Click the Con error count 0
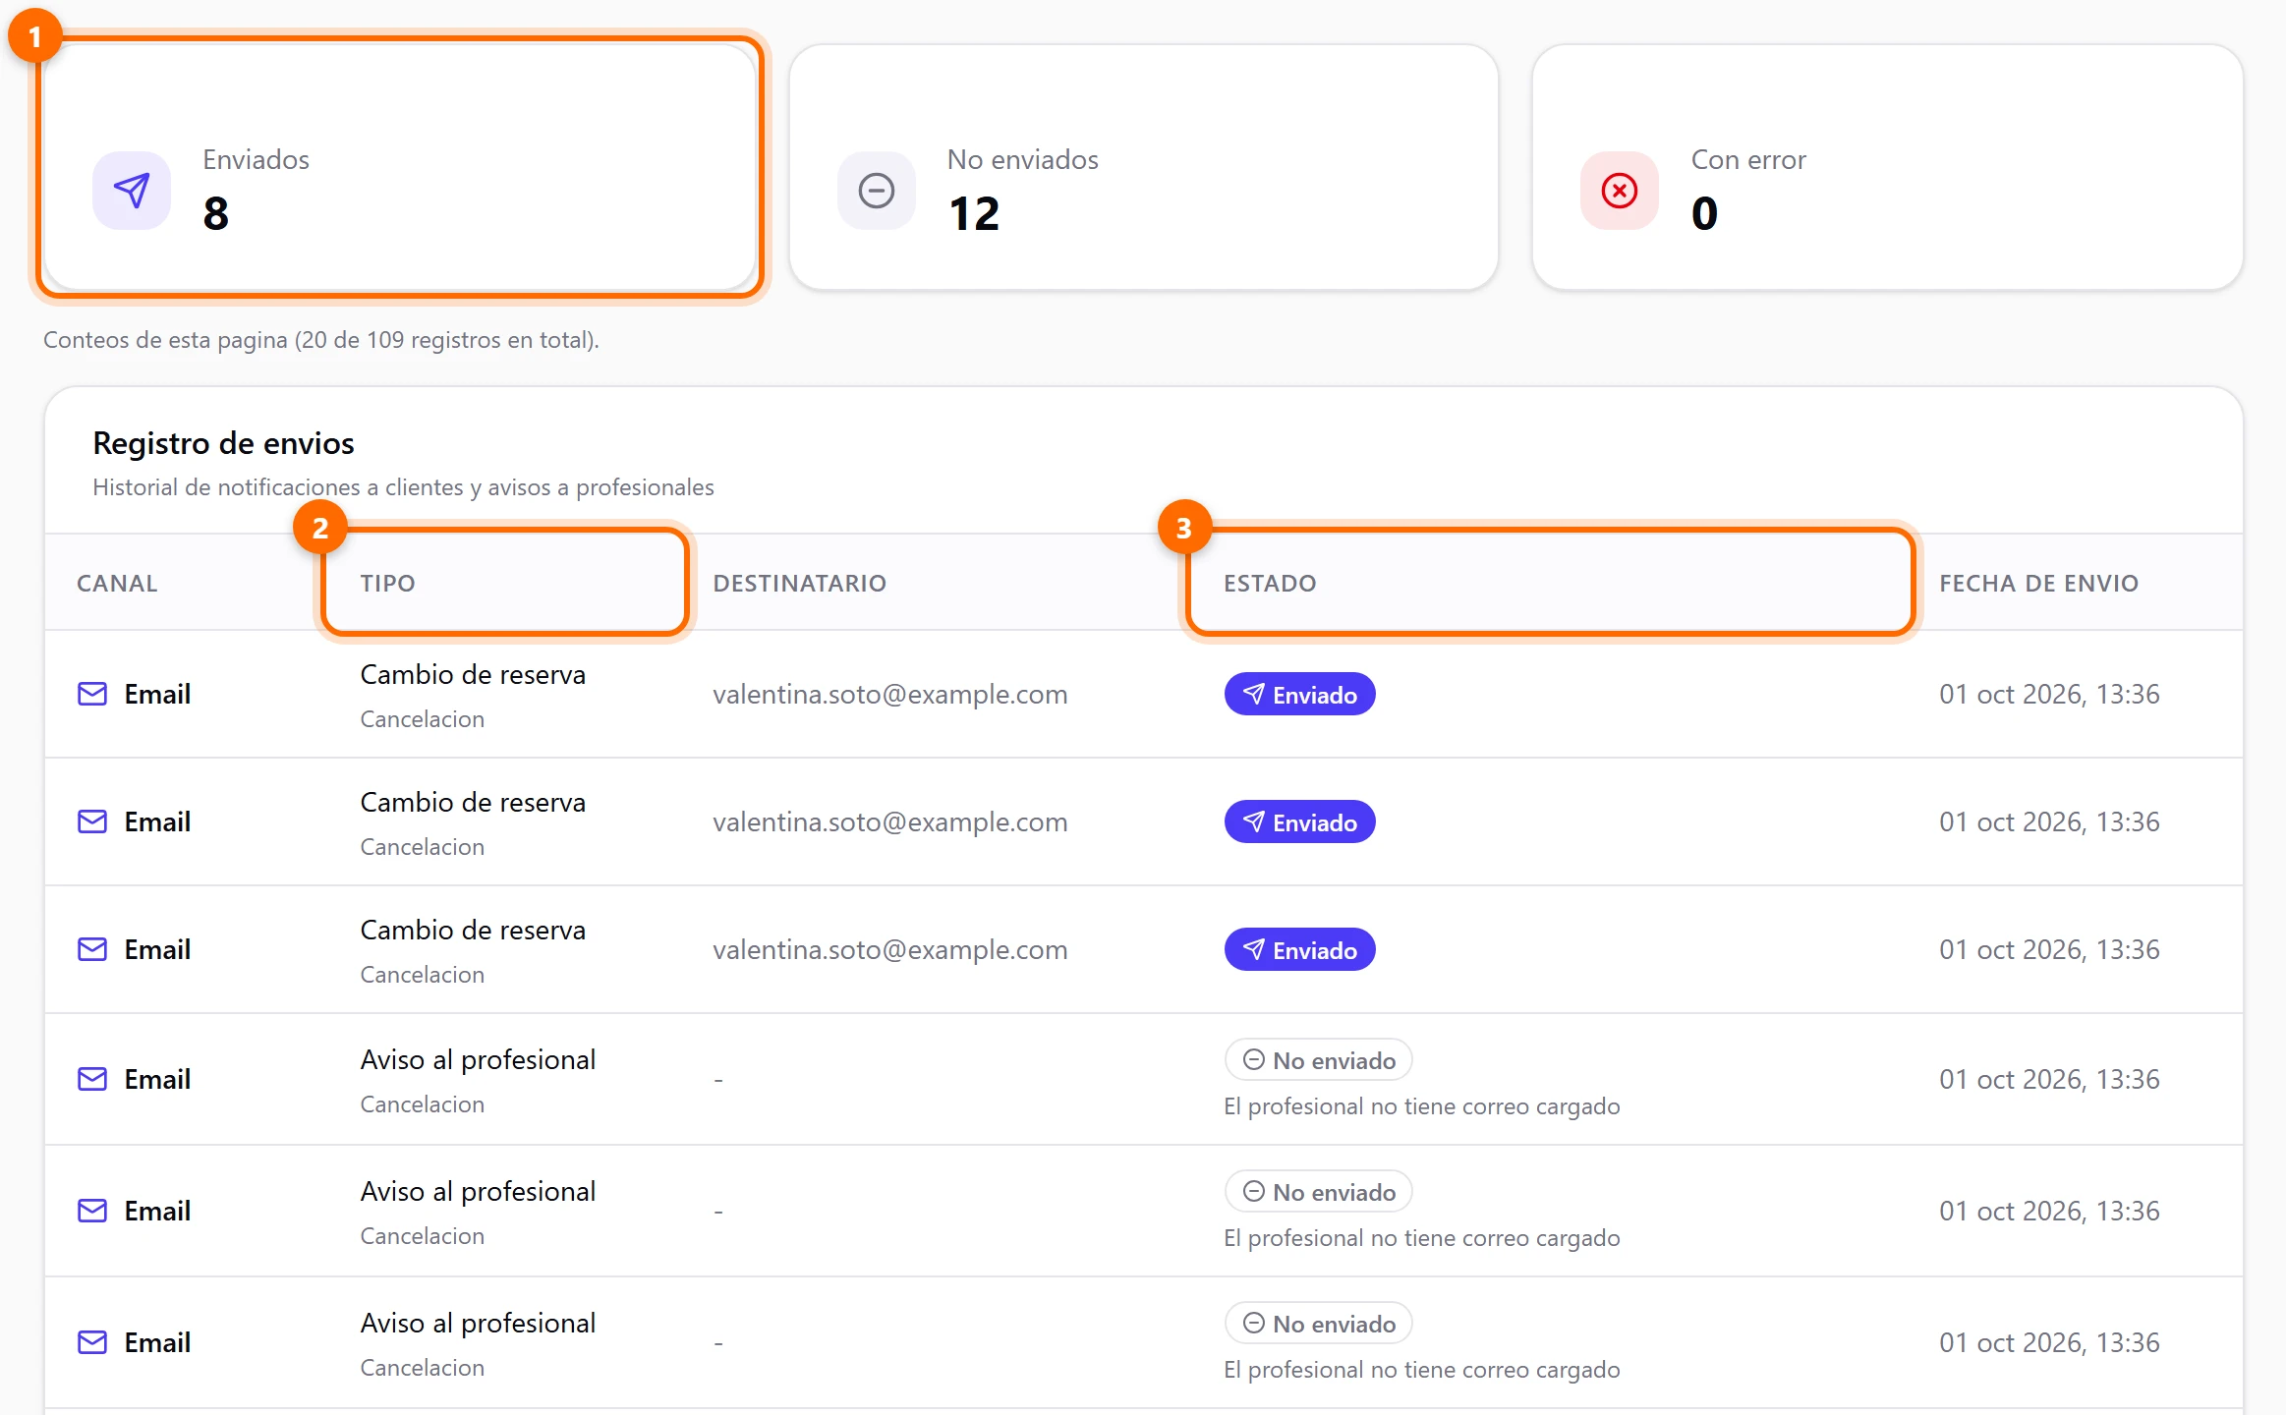Image resolution: width=2286 pixels, height=1415 pixels. pos(1705,213)
